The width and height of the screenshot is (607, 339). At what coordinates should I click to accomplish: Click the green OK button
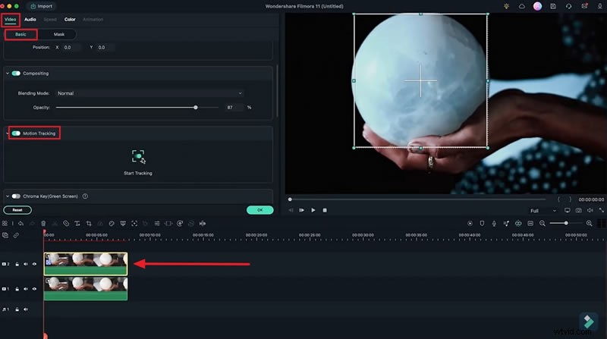259,210
